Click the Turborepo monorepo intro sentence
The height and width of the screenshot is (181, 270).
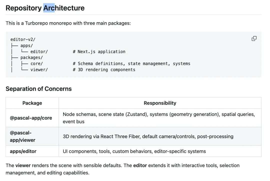click(68, 23)
